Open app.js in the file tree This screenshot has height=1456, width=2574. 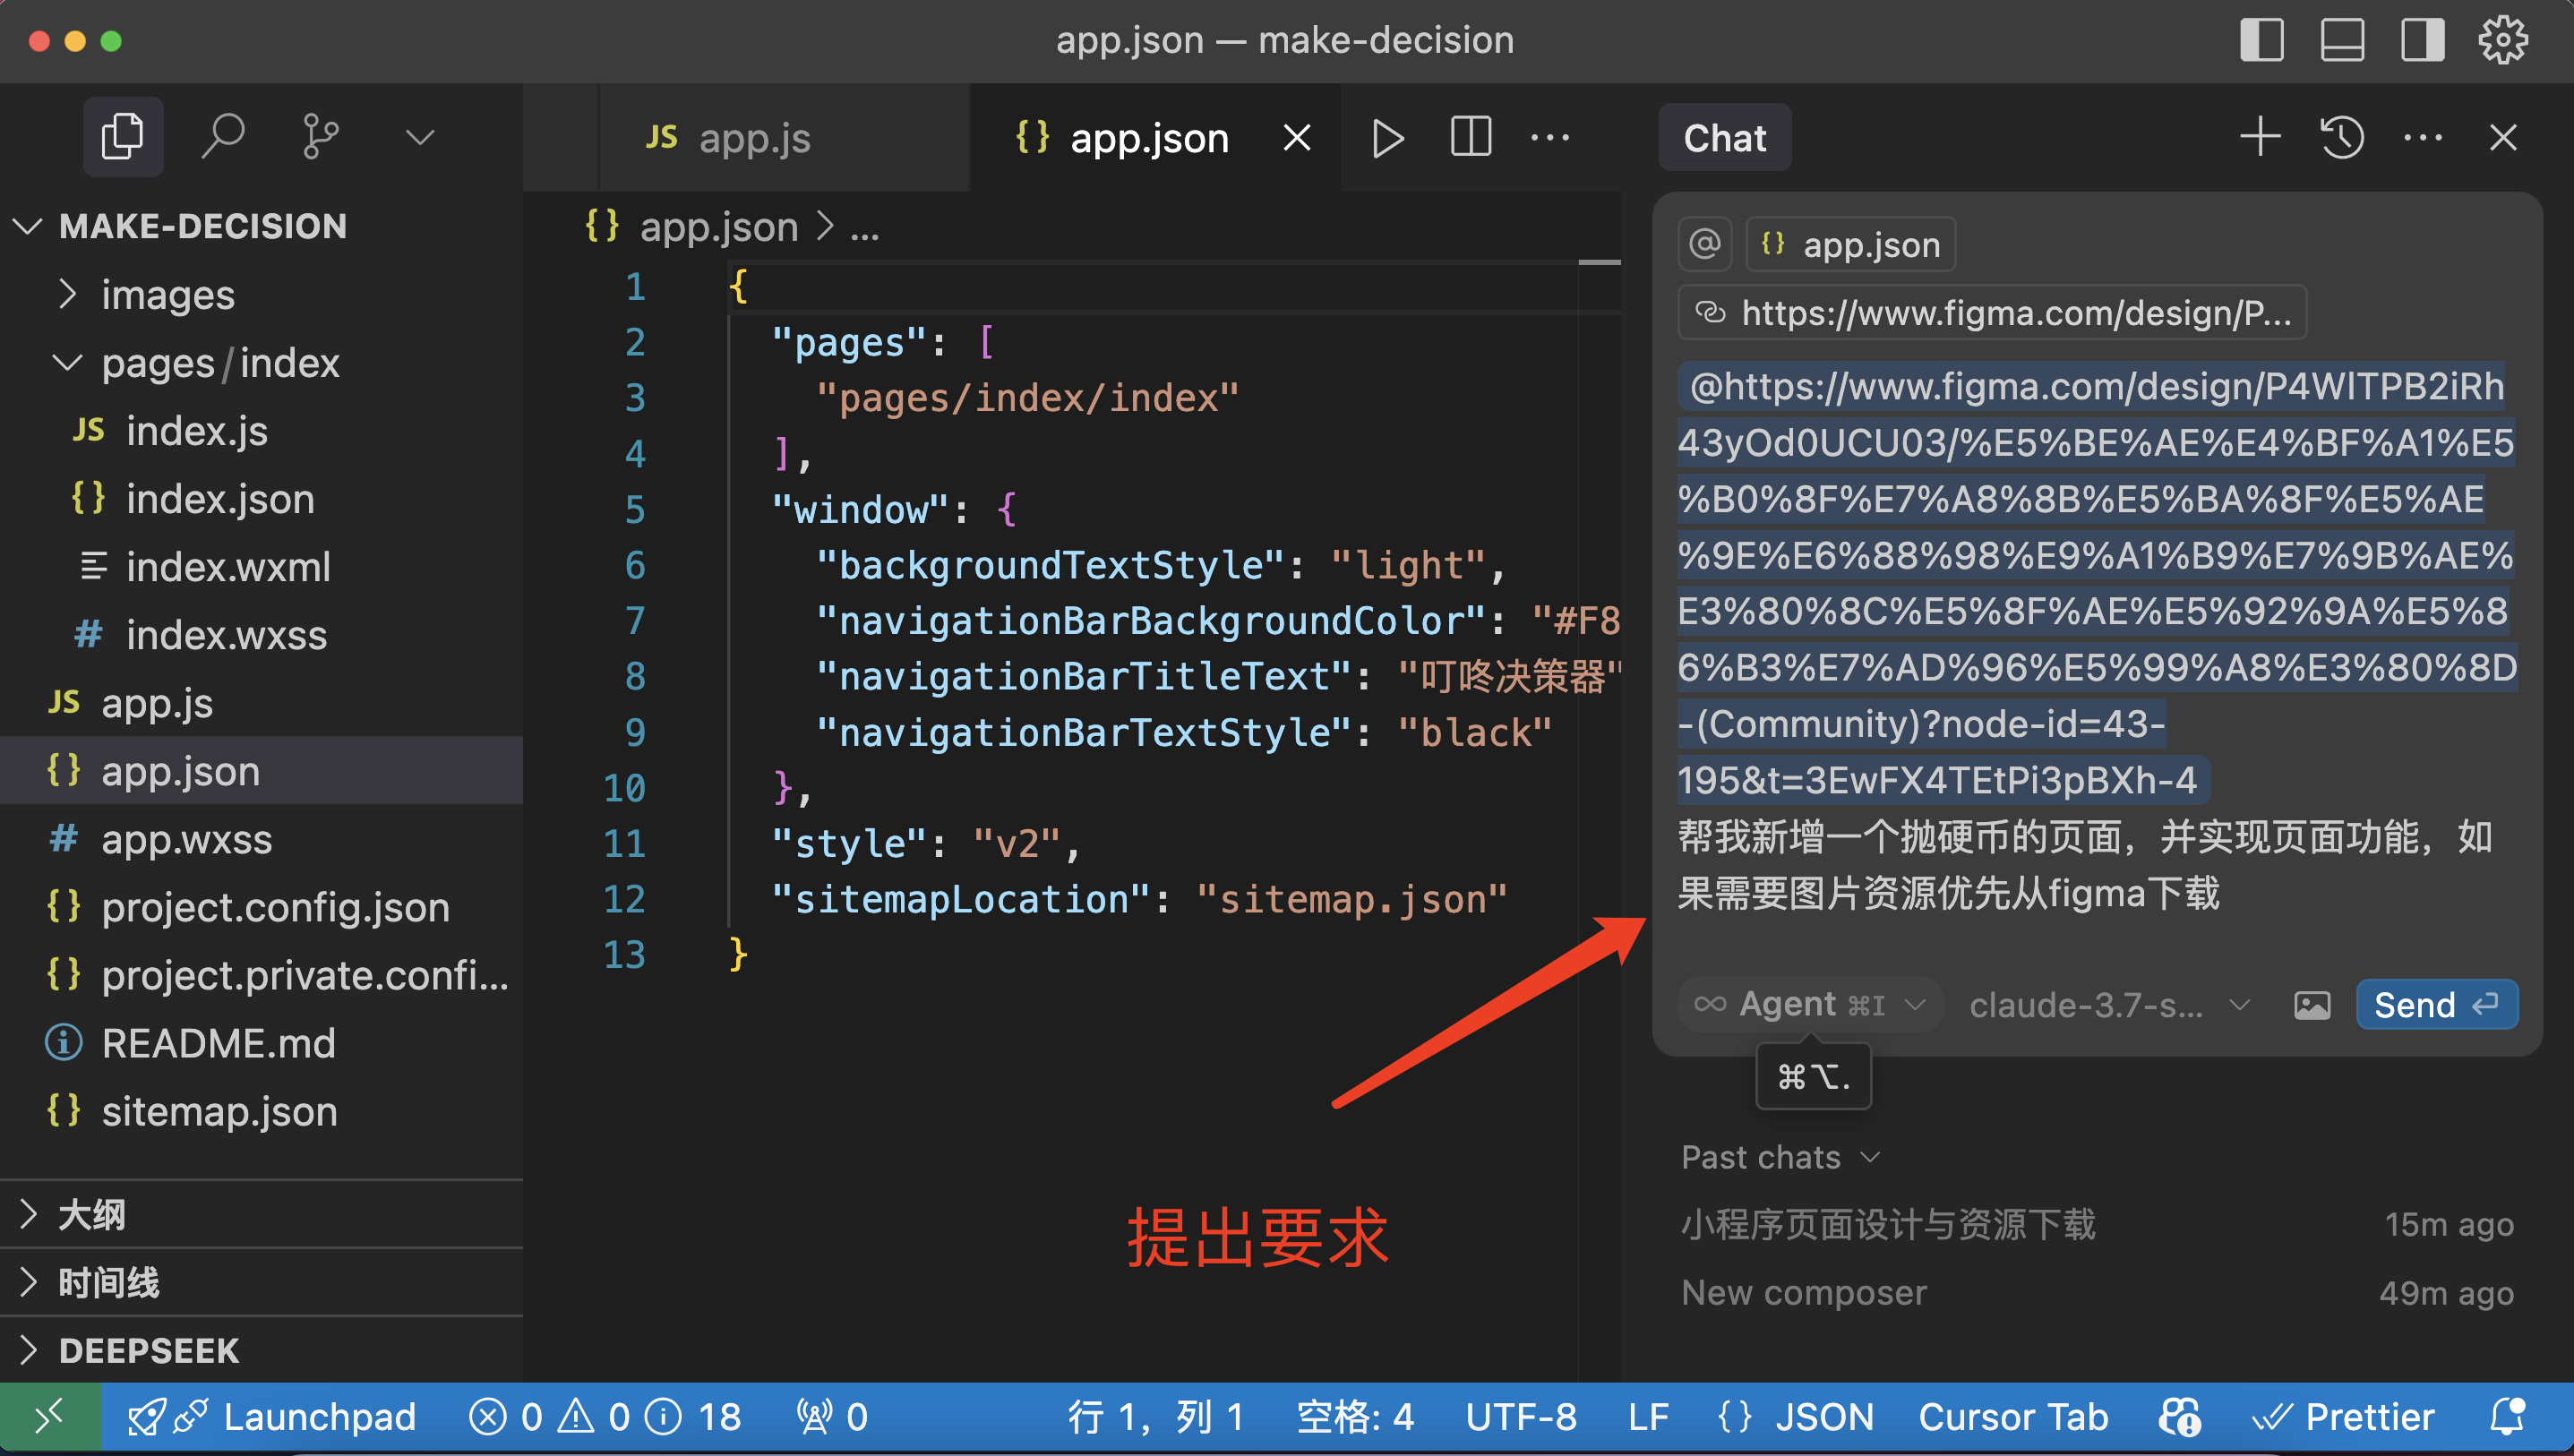click(262, 703)
